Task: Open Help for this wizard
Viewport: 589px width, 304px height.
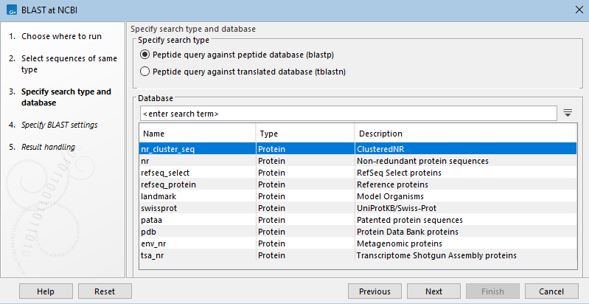Action: [x=46, y=291]
